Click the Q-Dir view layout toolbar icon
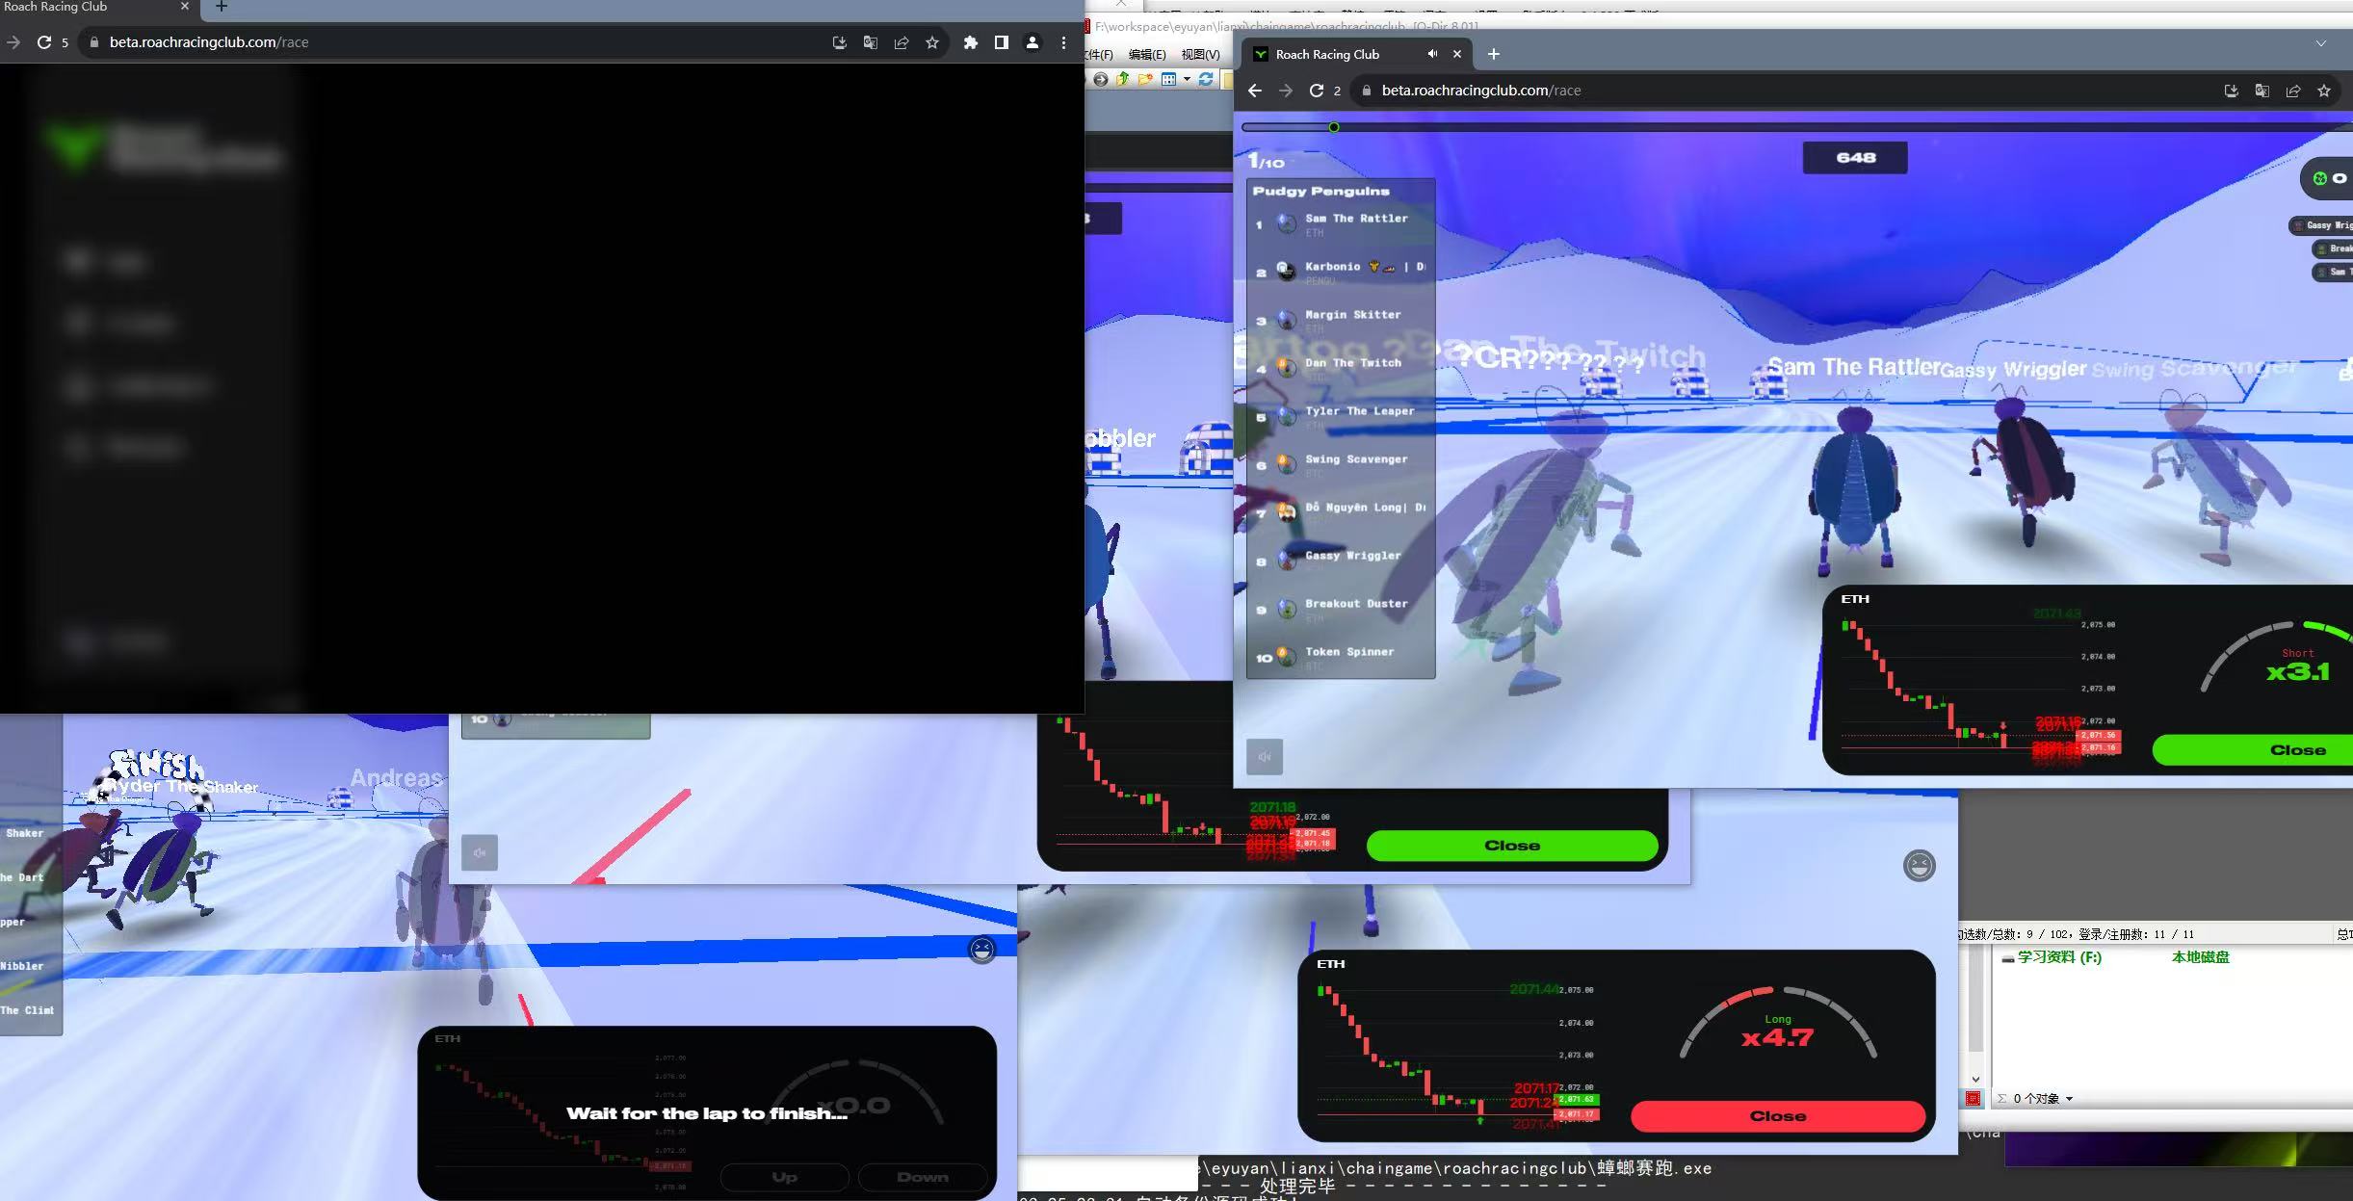 [x=1168, y=80]
